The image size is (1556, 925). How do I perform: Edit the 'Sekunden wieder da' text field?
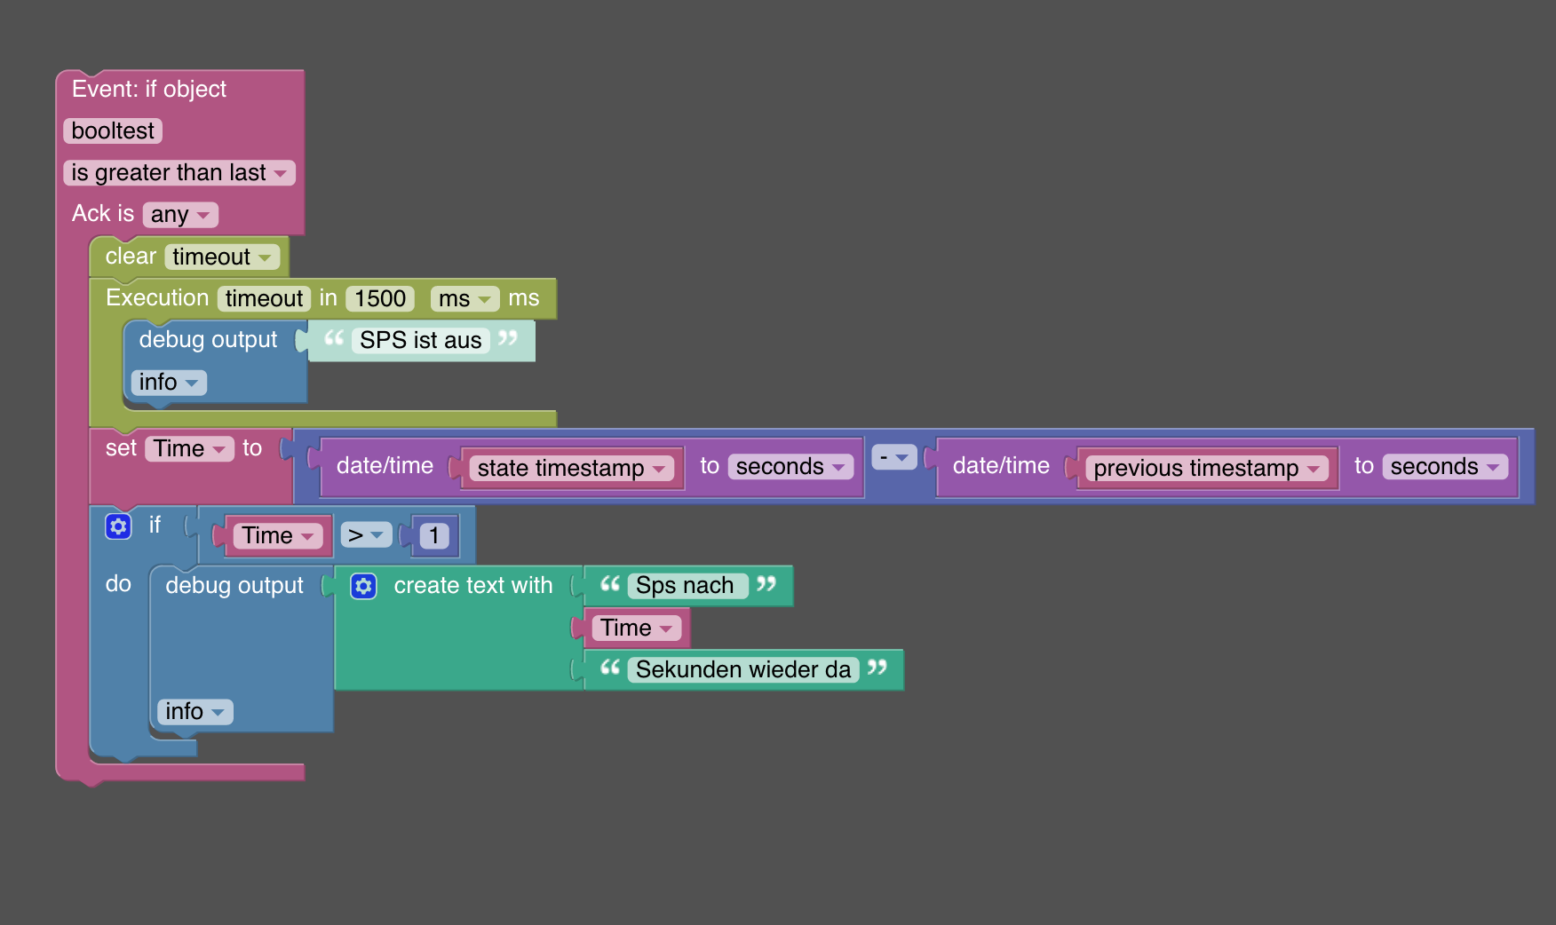743,670
